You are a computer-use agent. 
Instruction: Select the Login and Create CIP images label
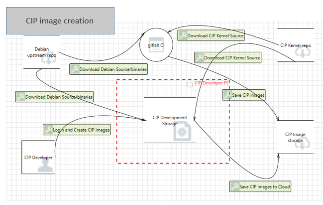pos(77,130)
